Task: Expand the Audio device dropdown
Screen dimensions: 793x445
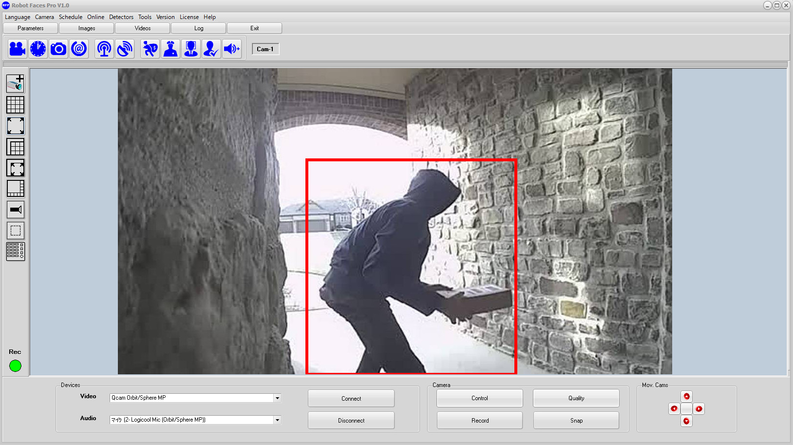Action: (x=277, y=420)
